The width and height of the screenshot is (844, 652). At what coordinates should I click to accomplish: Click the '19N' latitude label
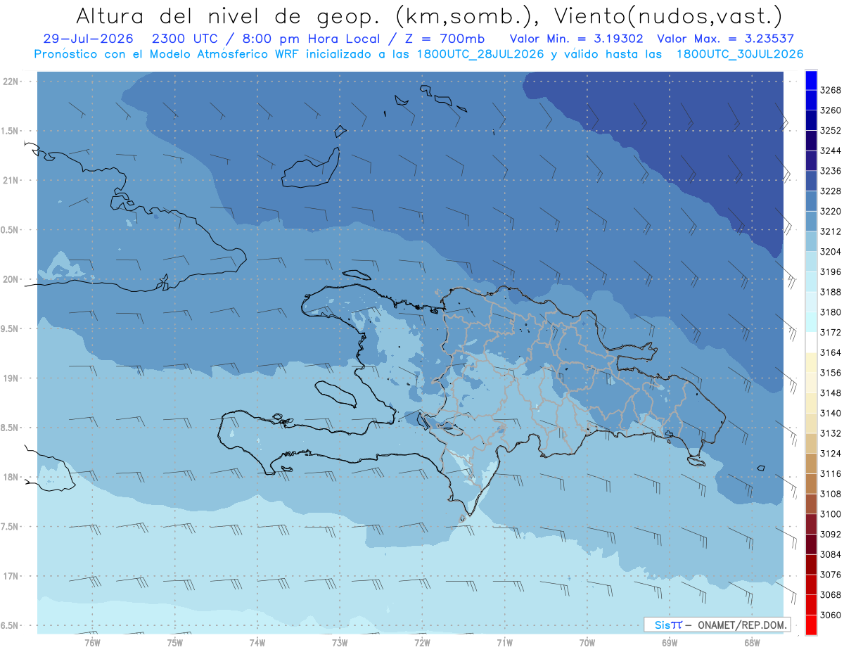10,378
